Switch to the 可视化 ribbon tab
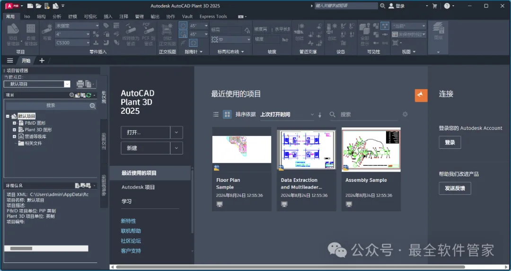The image size is (511, 271). (90, 16)
